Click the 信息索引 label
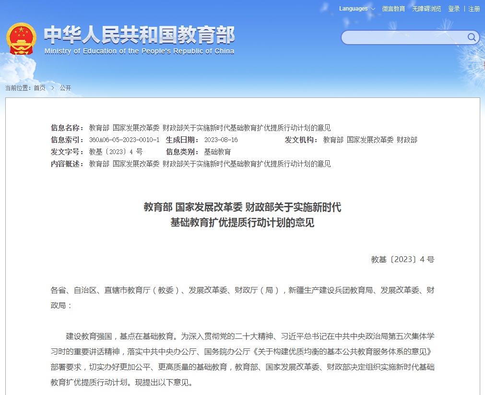Viewport: 485px width, 395px height. tap(67, 140)
